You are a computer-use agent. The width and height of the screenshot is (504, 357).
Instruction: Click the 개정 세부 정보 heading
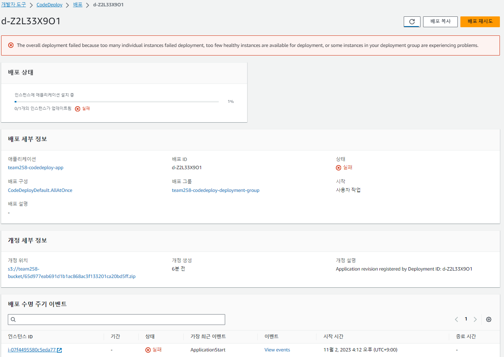click(28, 240)
